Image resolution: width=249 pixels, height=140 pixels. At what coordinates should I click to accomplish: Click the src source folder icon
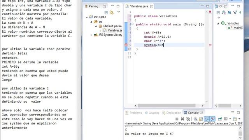tap(95, 22)
